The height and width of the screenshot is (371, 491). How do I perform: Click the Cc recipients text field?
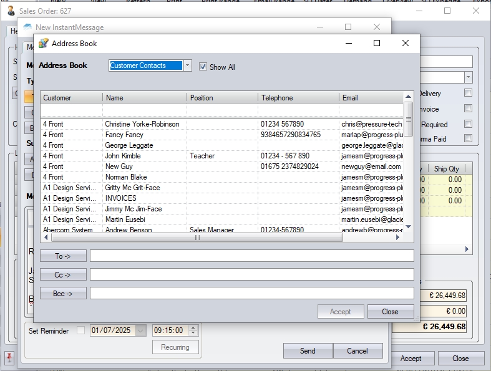[251, 274]
